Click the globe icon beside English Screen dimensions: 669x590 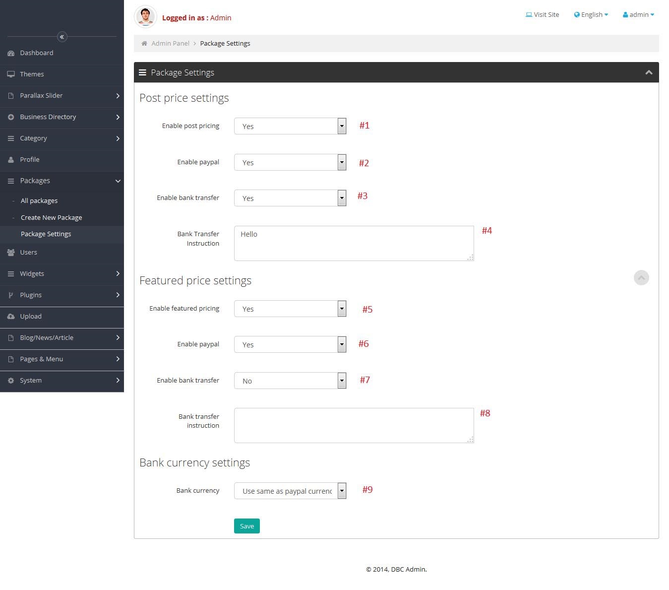577,15
